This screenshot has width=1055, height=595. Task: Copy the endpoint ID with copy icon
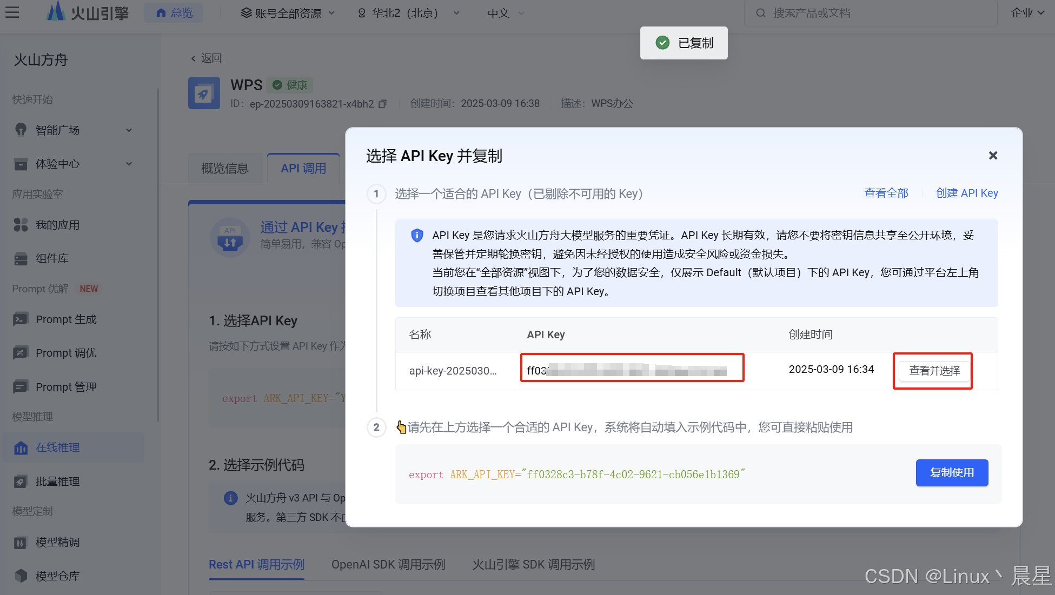coord(383,104)
